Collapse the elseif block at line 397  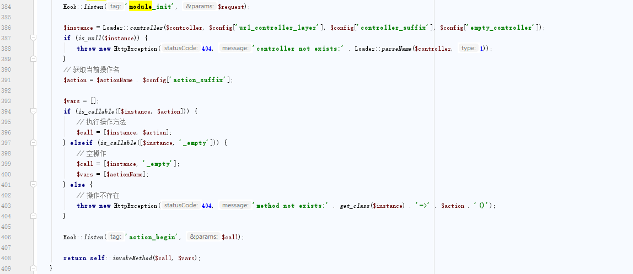(x=34, y=143)
